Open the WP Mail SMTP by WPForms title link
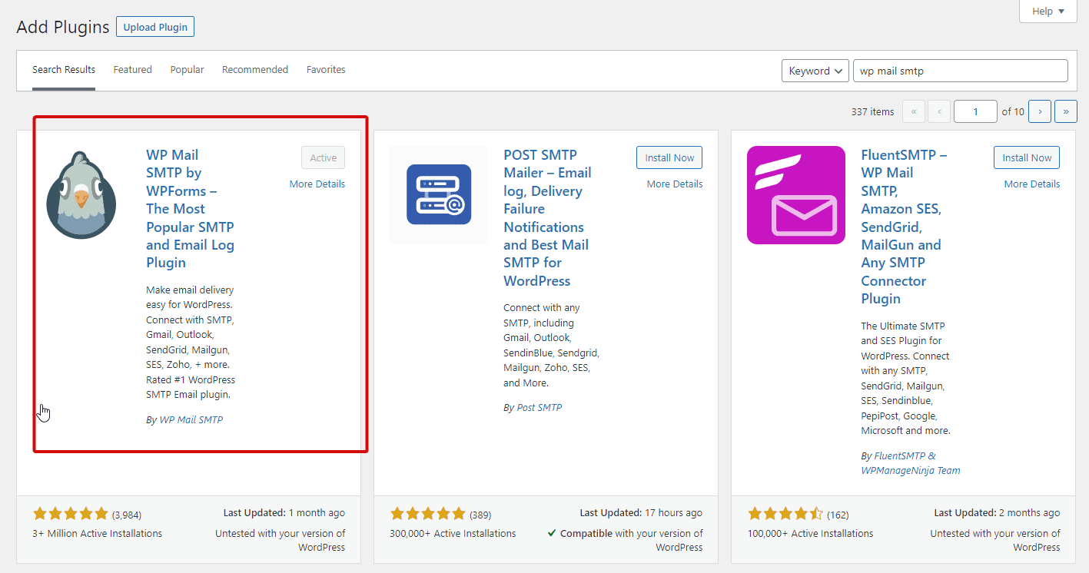The height and width of the screenshot is (573, 1089). click(191, 209)
